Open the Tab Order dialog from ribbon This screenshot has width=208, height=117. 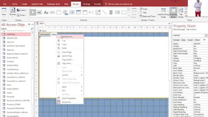coord(181,13)
